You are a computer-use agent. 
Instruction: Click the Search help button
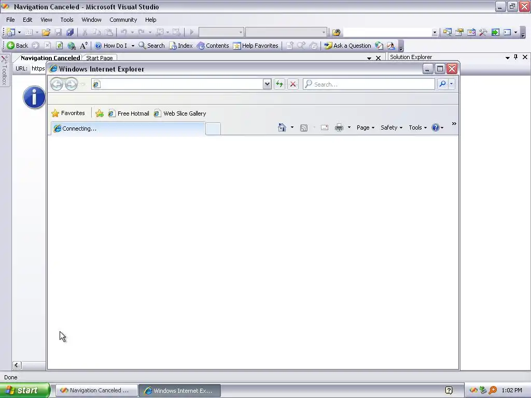pyautogui.click(x=151, y=46)
